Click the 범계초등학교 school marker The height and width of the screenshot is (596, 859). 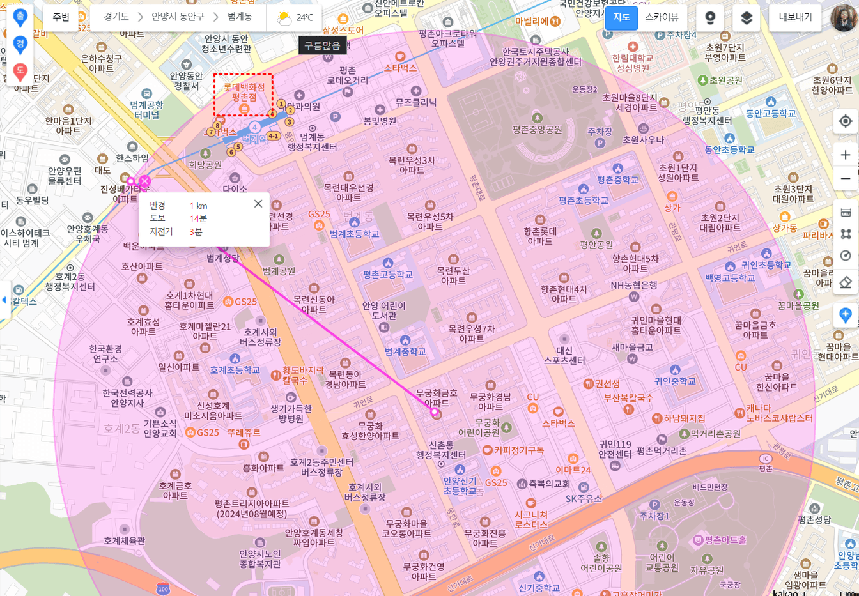pos(355,223)
